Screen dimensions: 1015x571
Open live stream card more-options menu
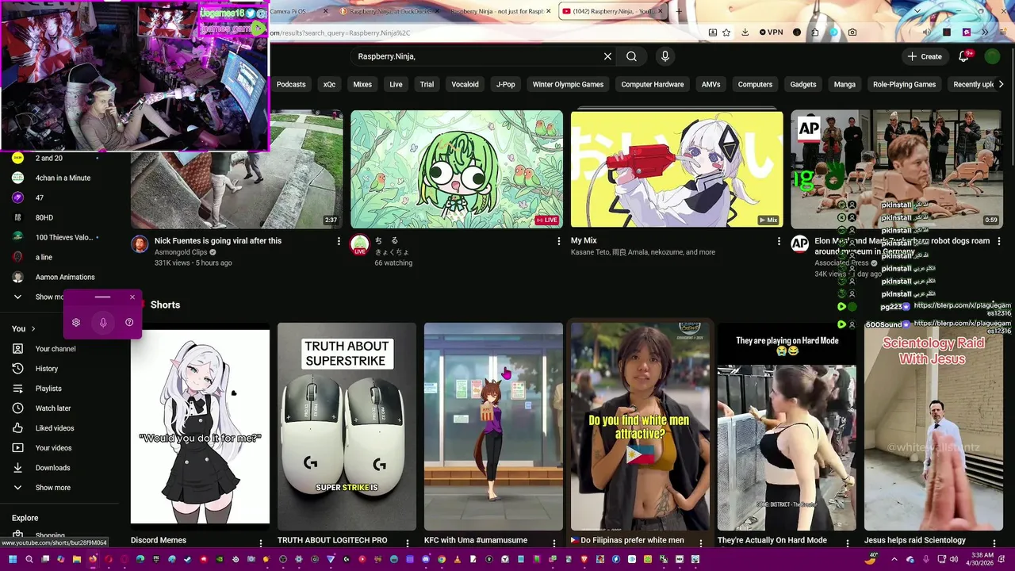(x=558, y=241)
